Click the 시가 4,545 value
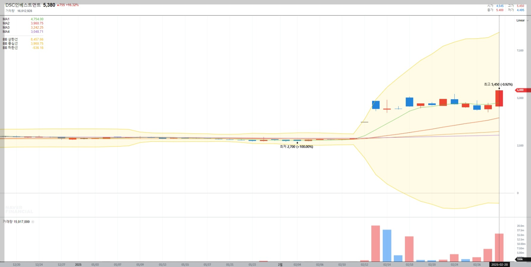 500,6
